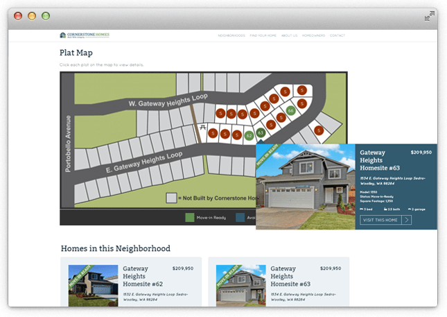Click green Move-in Ready legend swatch
The height and width of the screenshot is (317, 447).
click(x=190, y=217)
